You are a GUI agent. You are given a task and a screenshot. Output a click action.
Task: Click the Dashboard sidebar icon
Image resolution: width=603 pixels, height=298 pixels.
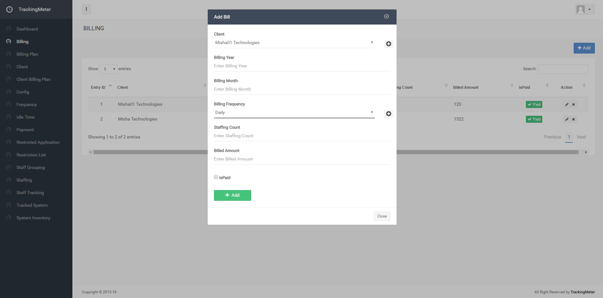coord(9,29)
